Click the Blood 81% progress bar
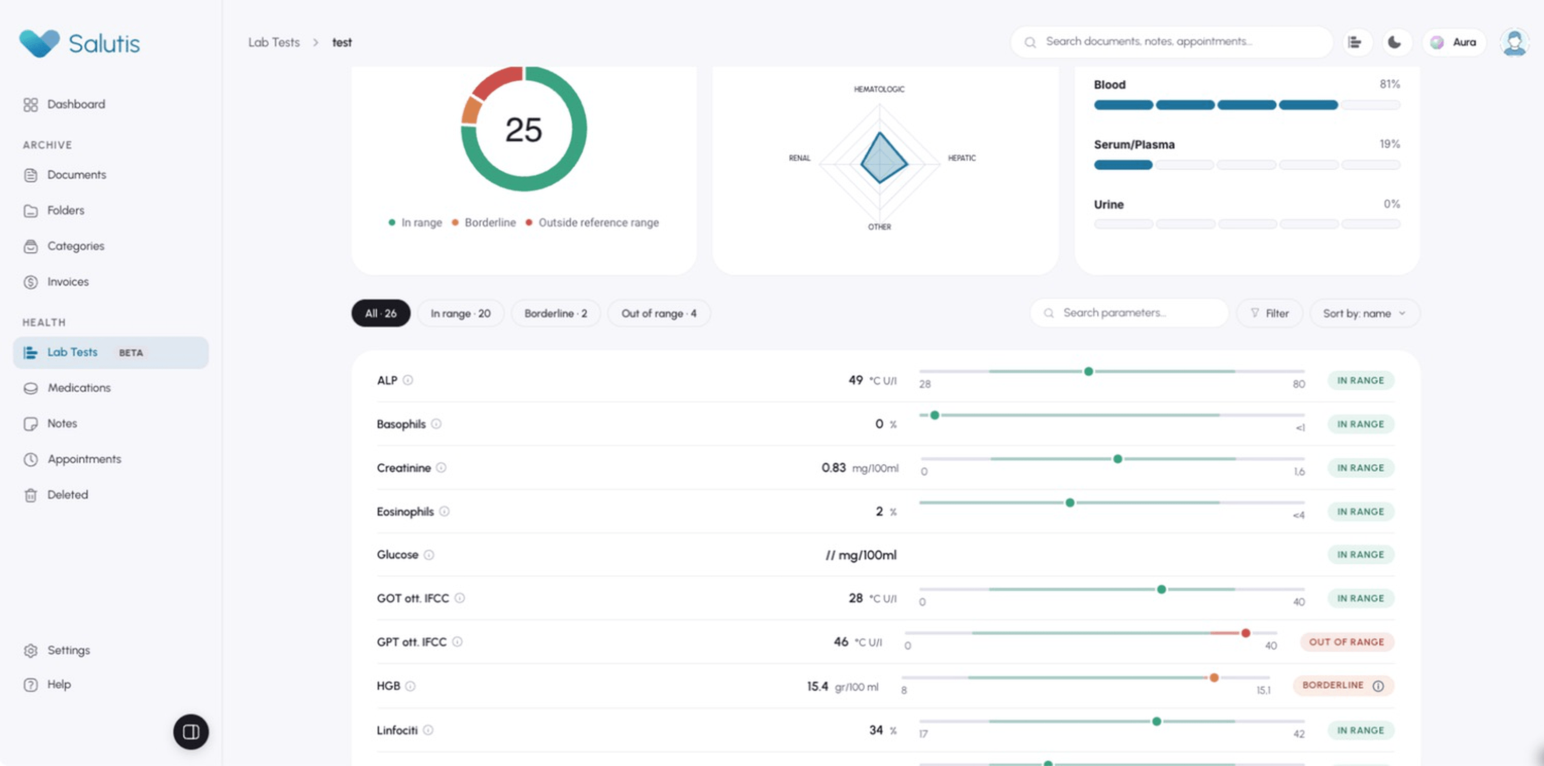This screenshot has width=1544, height=766. click(x=1247, y=105)
